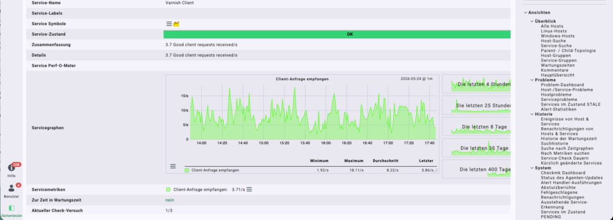Open Kürzlich geänderte Services
The image size is (613, 220).
[571, 163]
